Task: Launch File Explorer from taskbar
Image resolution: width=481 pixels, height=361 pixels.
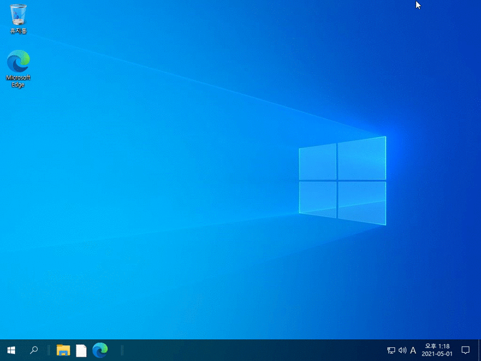Action: (x=63, y=350)
